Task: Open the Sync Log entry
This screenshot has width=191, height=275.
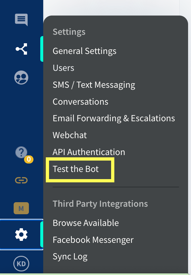Action: [70, 257]
